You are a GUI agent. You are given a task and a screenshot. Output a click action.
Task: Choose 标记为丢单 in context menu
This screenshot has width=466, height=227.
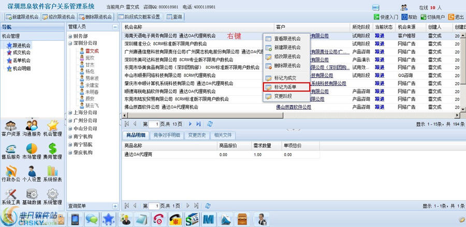click(287, 87)
